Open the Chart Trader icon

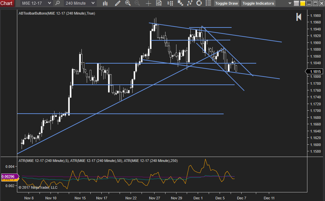coord(170,3)
